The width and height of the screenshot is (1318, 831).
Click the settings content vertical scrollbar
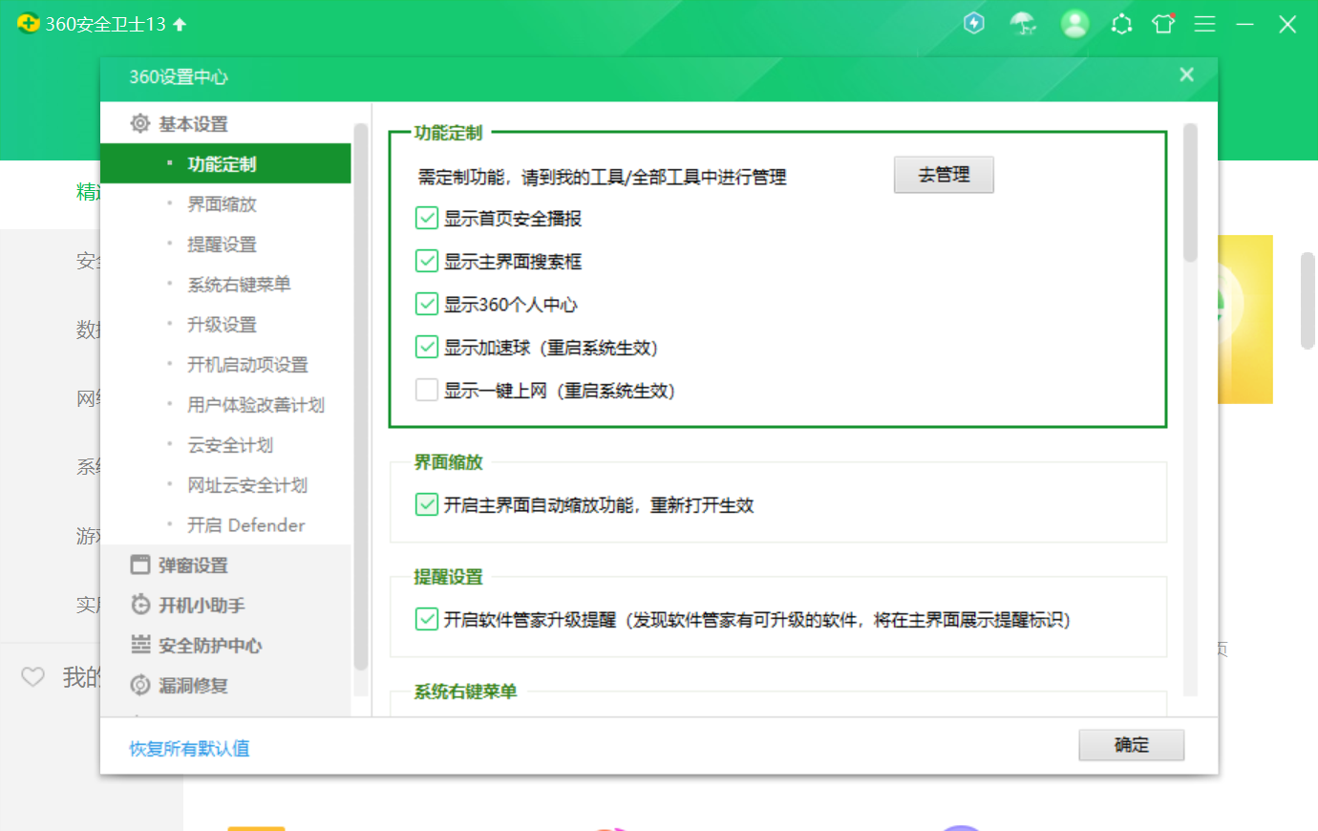coord(1190,192)
